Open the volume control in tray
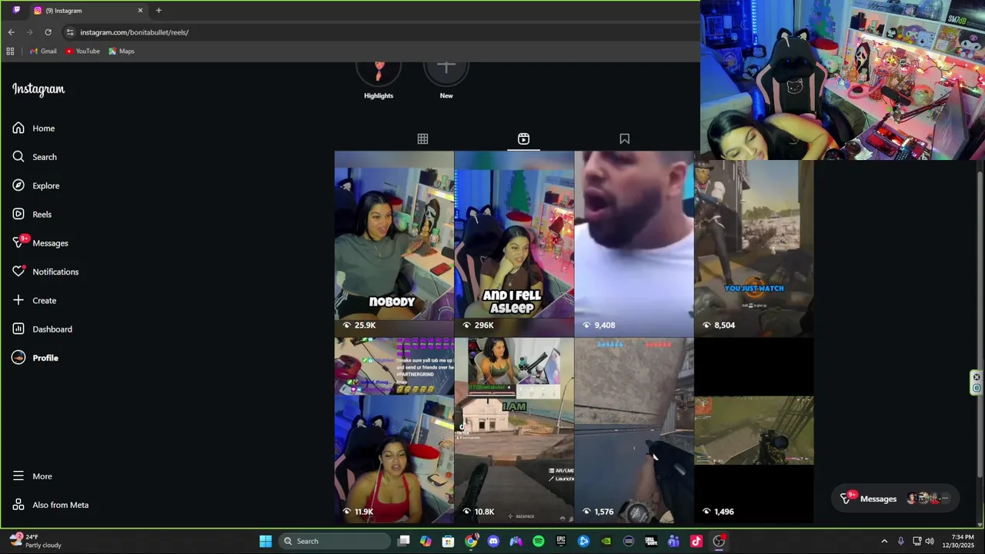This screenshot has height=554, width=985. click(930, 541)
